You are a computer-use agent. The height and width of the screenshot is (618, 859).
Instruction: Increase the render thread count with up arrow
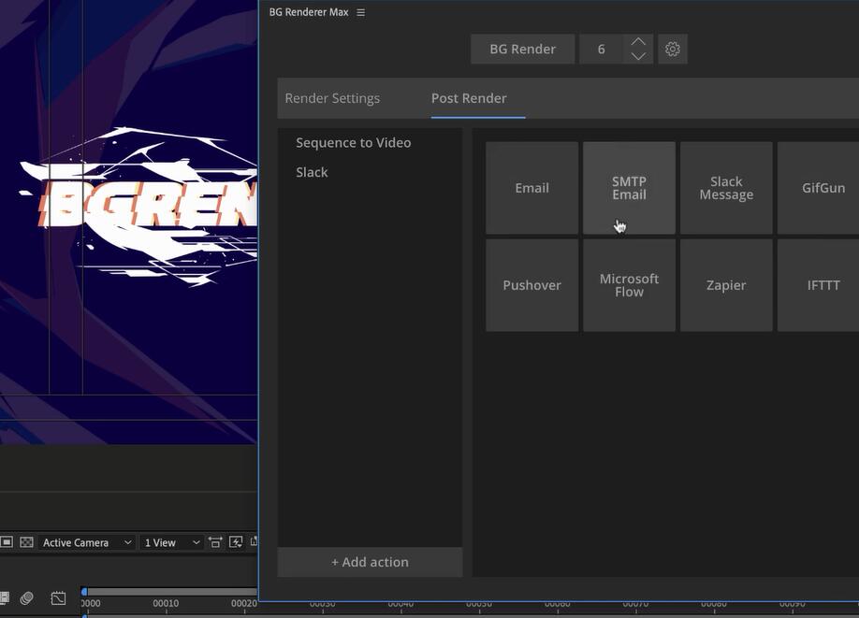tap(638, 42)
